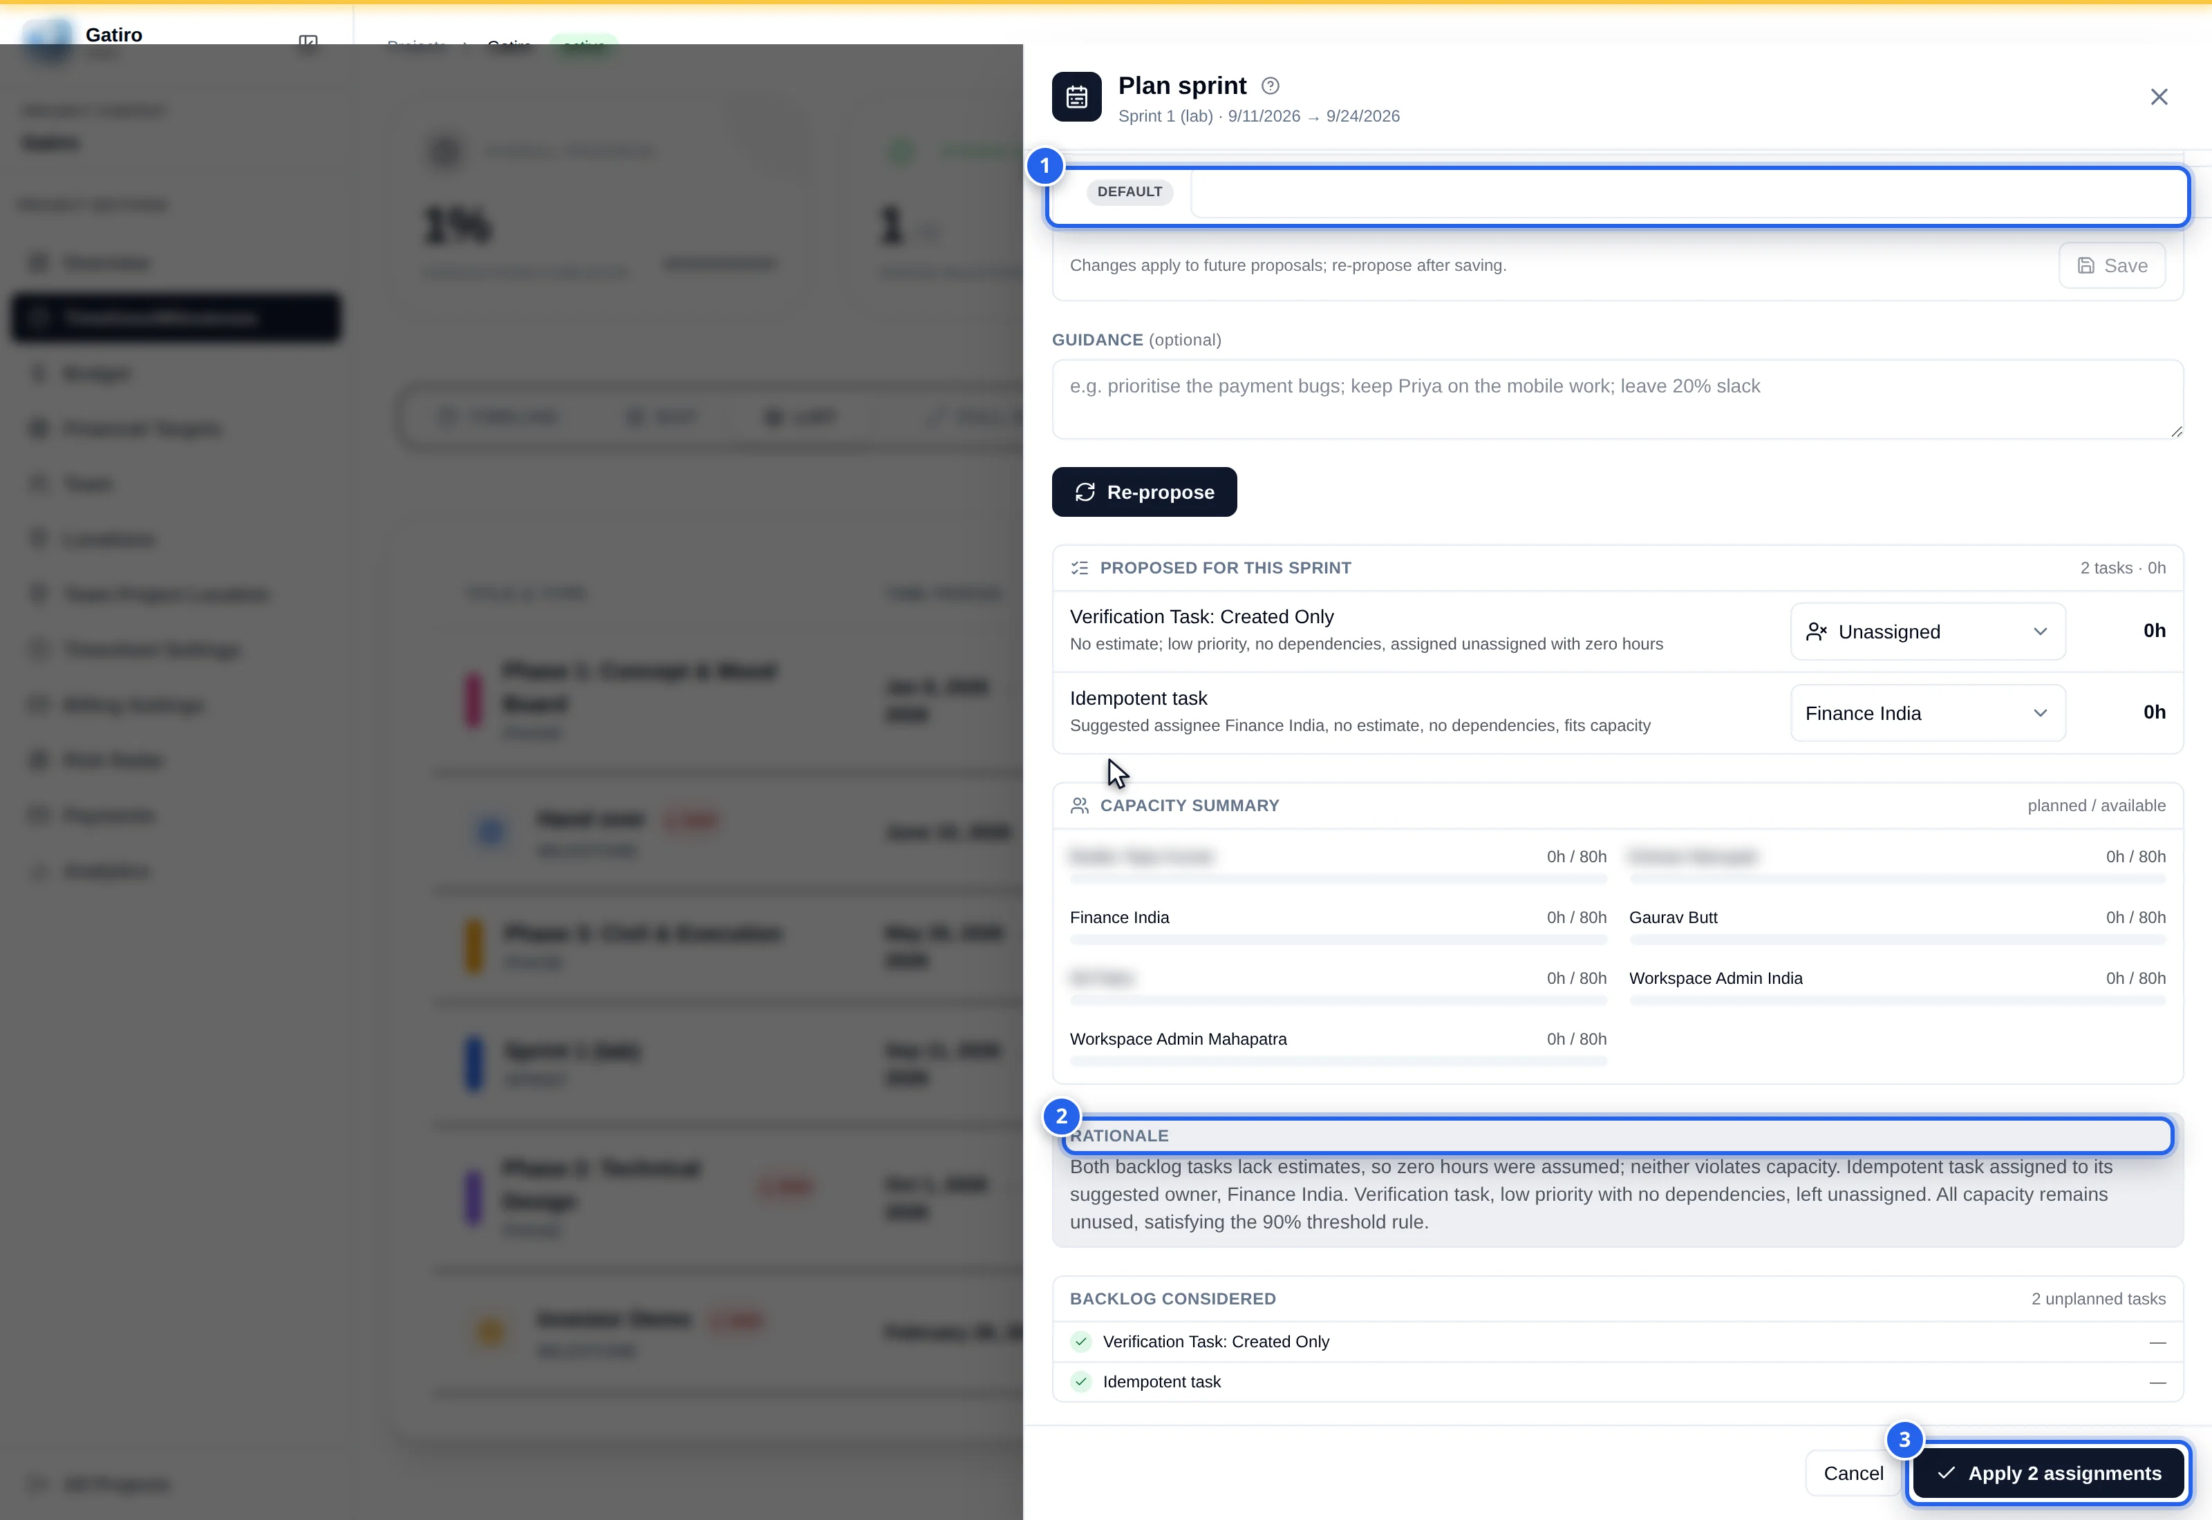
Task: Click the DEFAULT badge
Action: coord(1129,191)
